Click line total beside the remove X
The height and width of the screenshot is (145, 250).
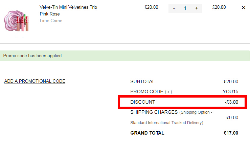click(x=219, y=7)
